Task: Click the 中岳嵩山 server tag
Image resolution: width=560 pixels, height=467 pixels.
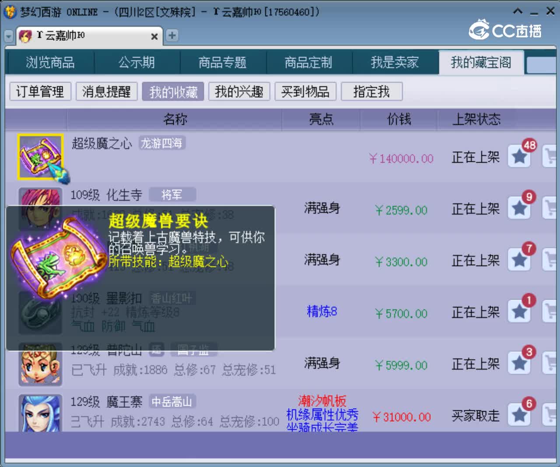Action: (172, 401)
